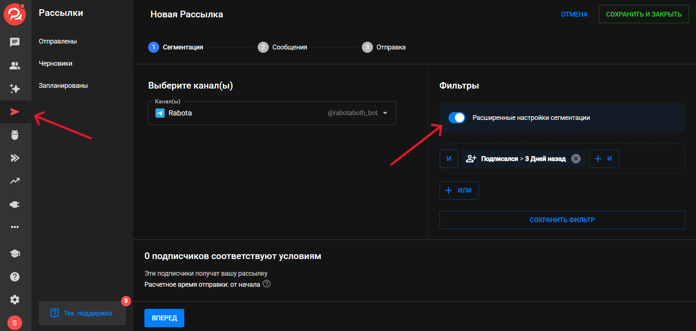Viewport: 696px width, 331px height.
Task: Click the 'ВПЕРЕД' button
Action: pyautogui.click(x=164, y=318)
